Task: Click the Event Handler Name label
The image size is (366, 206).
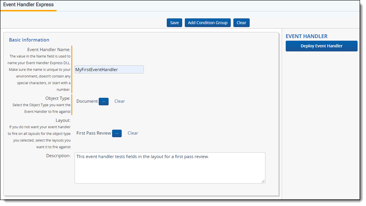Action: pos(49,49)
